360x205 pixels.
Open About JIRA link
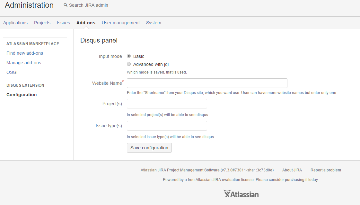coord(292,170)
